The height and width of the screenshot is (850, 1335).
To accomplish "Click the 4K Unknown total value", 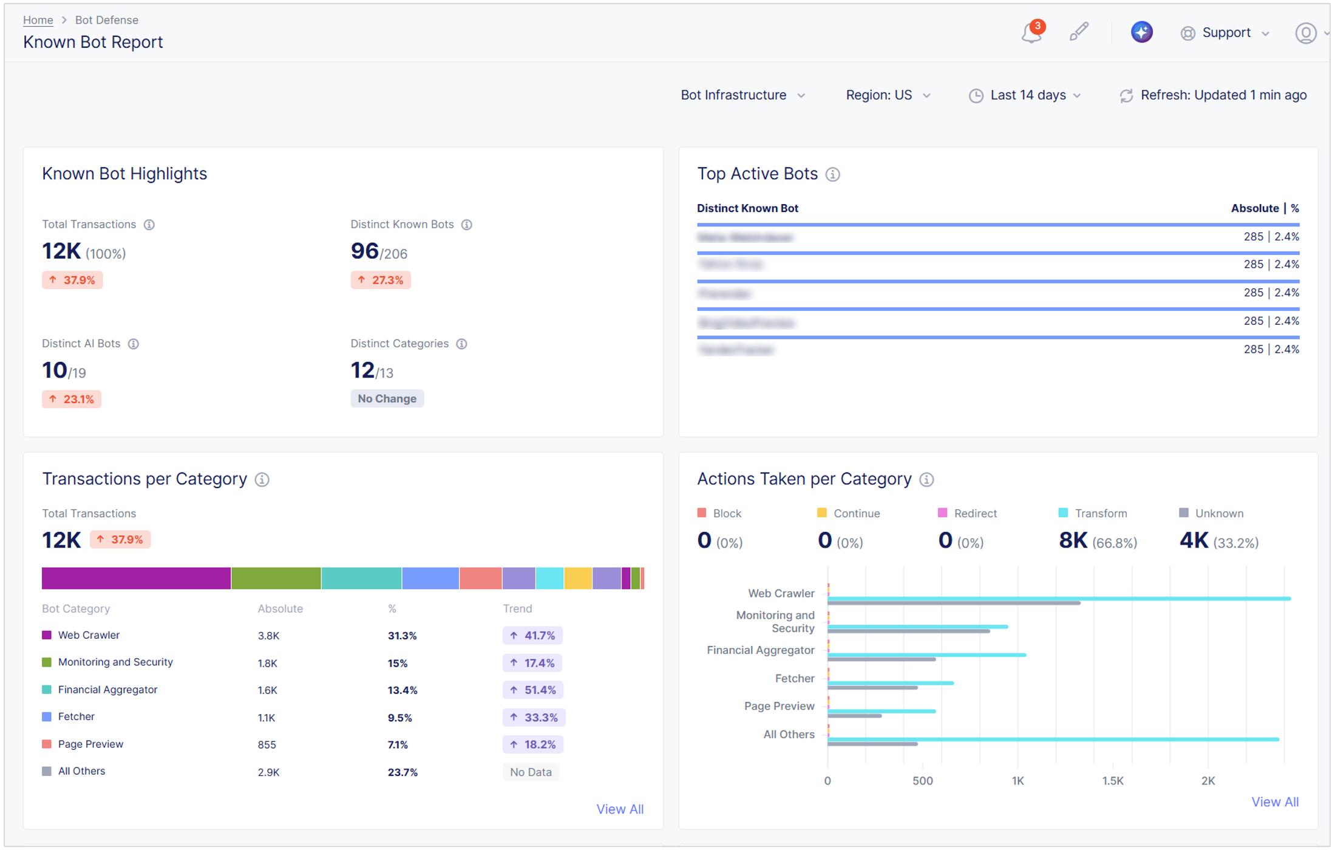I will click(x=1194, y=540).
